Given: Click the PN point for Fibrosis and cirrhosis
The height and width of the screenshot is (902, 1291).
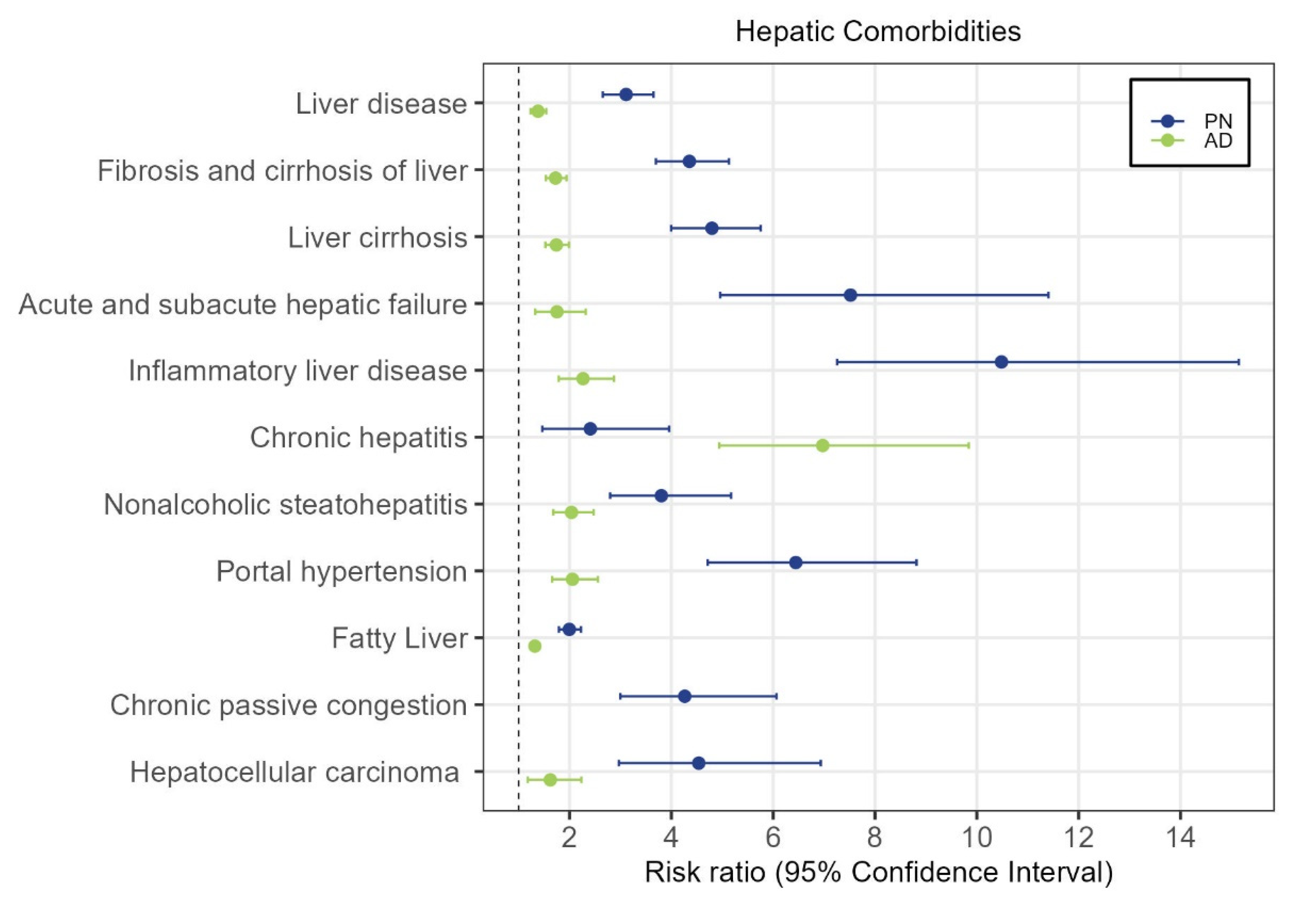Looking at the screenshot, I should [x=689, y=161].
